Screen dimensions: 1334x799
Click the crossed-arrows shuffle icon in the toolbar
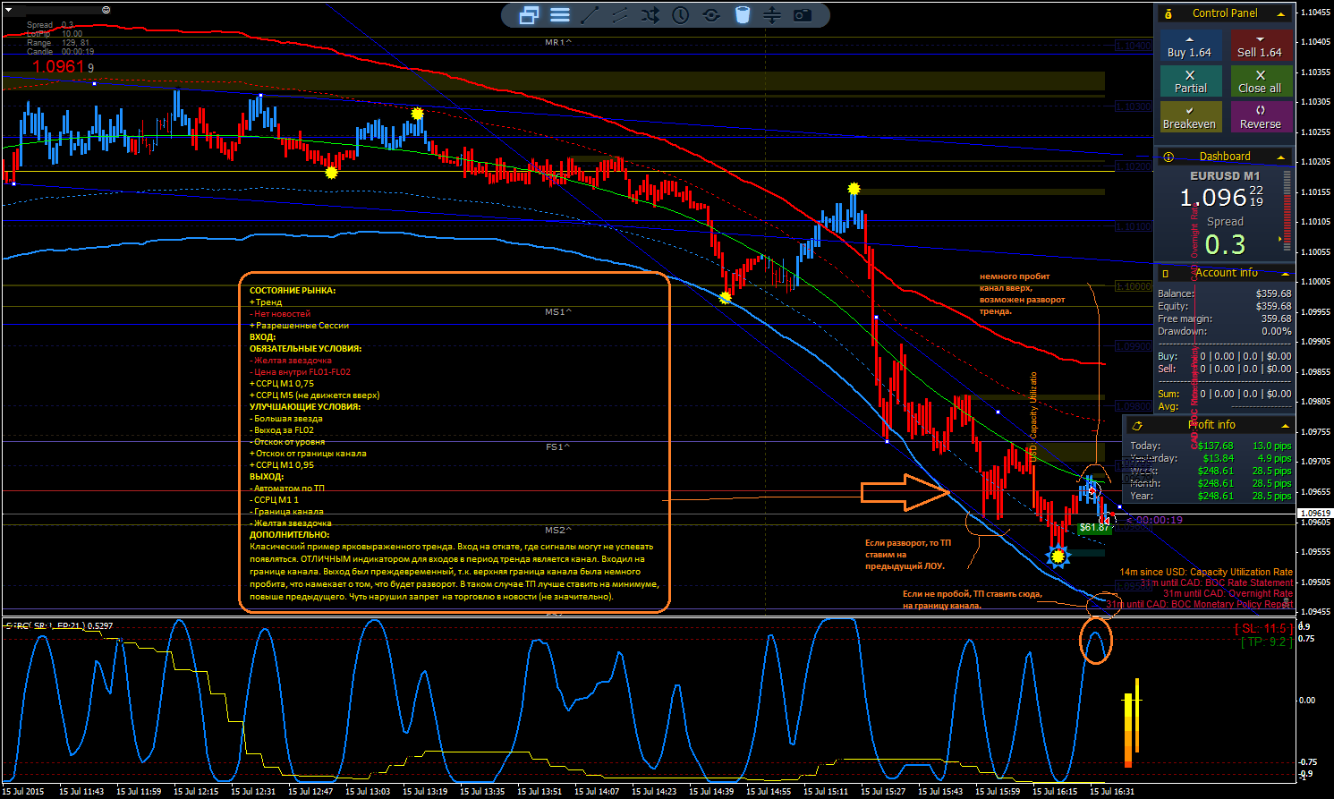pyautogui.click(x=650, y=15)
